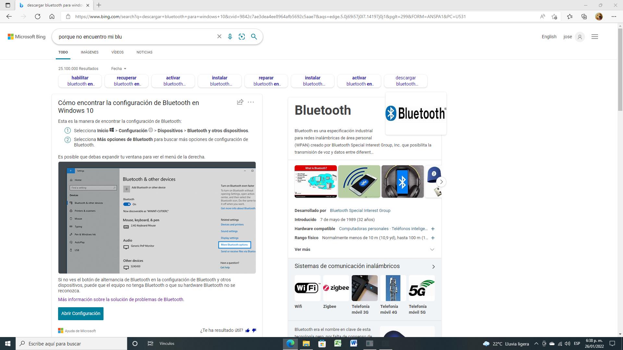Add this page to favorites
Viewport: 623px width, 350px height.
pos(554,17)
